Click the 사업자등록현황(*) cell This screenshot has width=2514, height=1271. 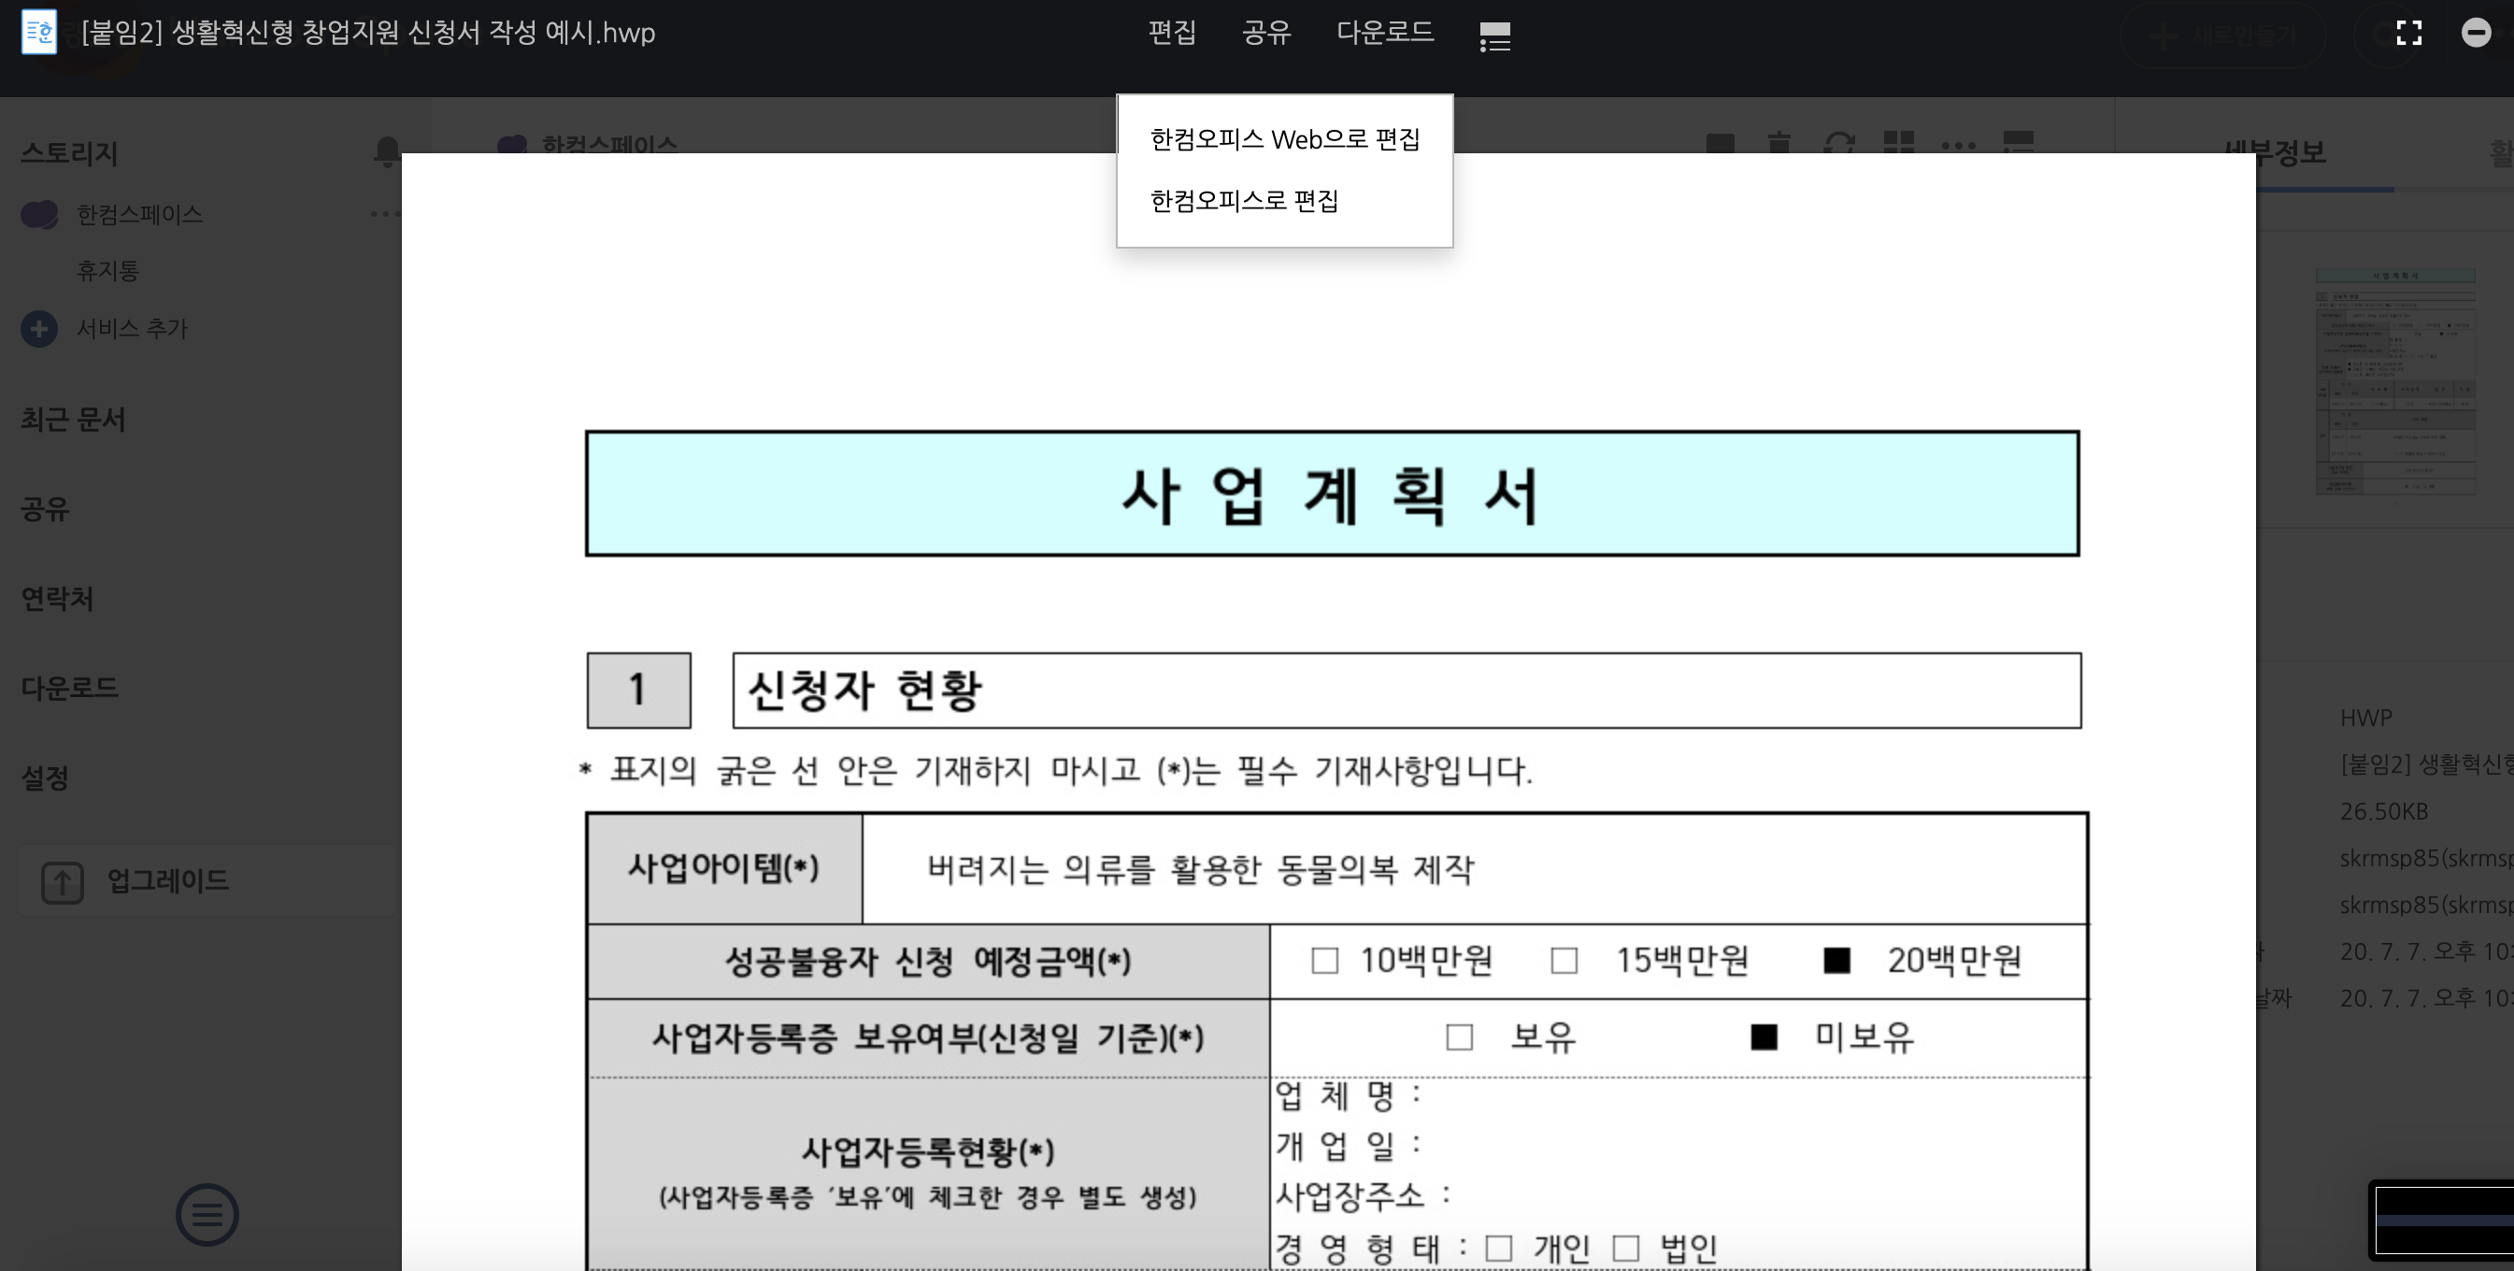click(x=927, y=1173)
